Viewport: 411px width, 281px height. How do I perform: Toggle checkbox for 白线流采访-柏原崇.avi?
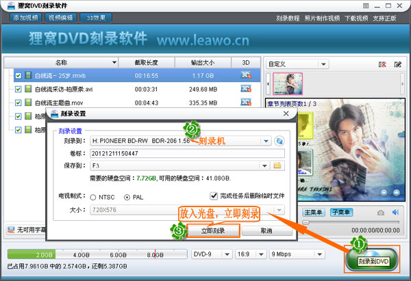(x=18, y=89)
